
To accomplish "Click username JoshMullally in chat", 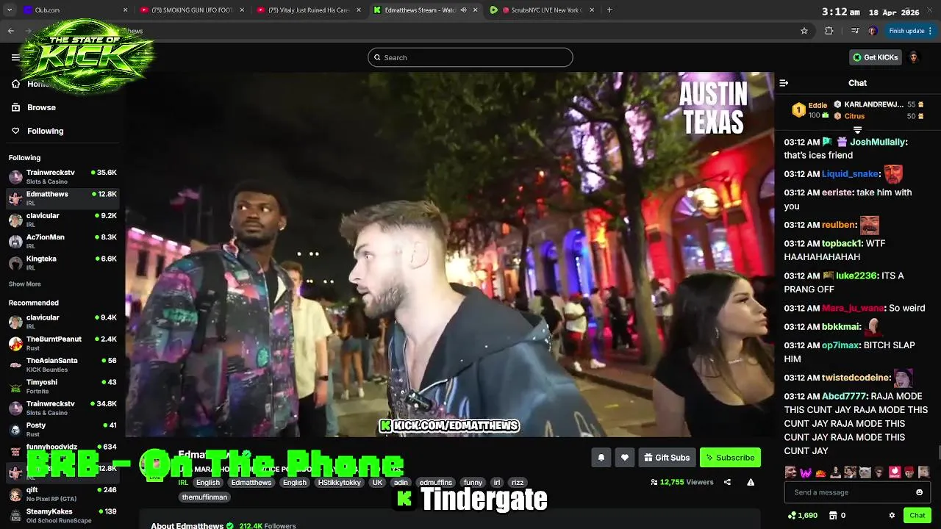I will tap(878, 142).
